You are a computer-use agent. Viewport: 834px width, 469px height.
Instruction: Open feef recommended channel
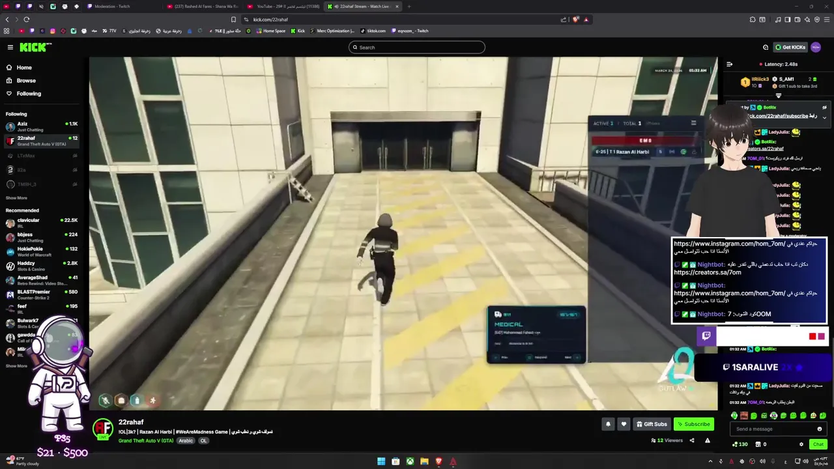point(42,309)
